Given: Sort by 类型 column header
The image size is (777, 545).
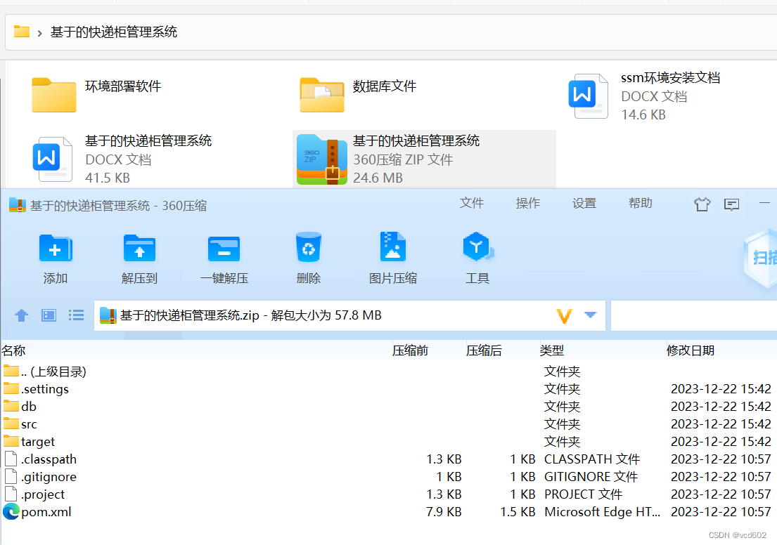Looking at the screenshot, I should pyautogui.click(x=551, y=350).
